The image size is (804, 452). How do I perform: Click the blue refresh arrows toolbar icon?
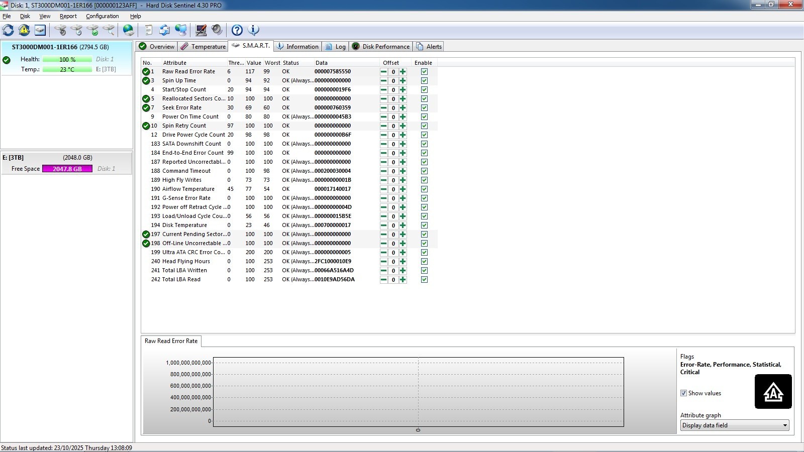8,30
